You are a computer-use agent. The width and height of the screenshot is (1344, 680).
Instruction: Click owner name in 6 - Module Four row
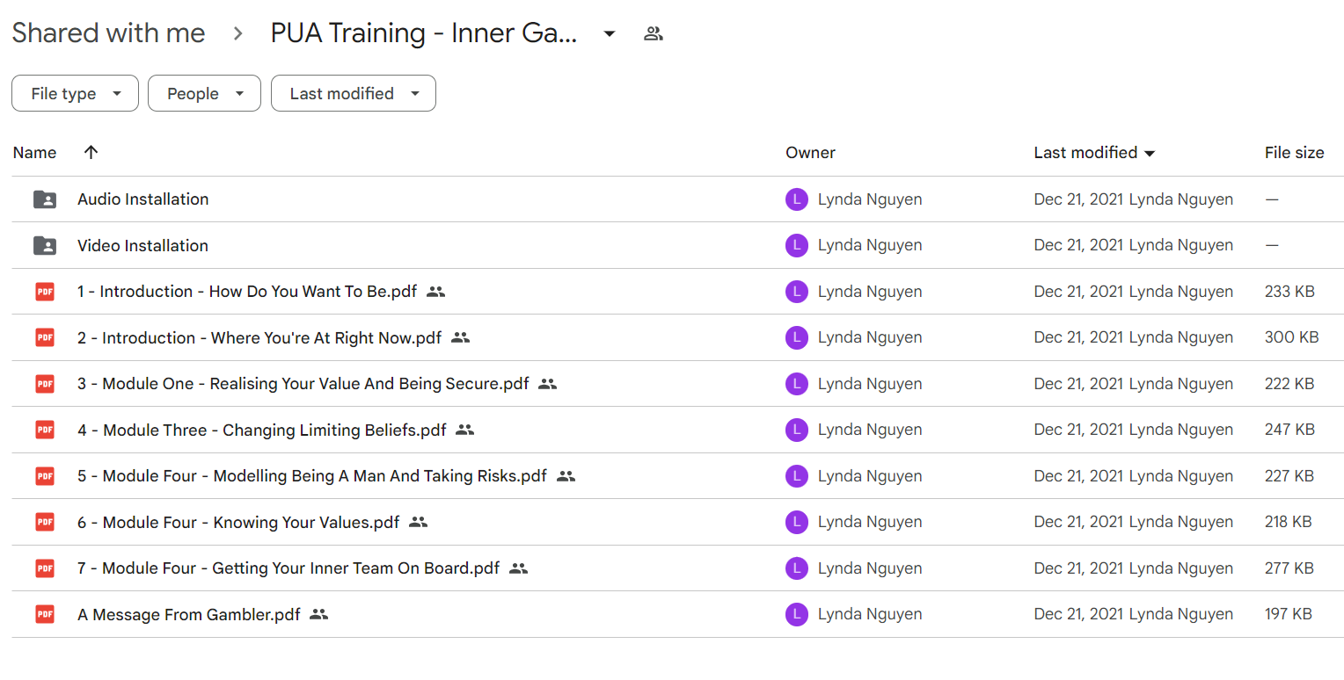pos(870,522)
